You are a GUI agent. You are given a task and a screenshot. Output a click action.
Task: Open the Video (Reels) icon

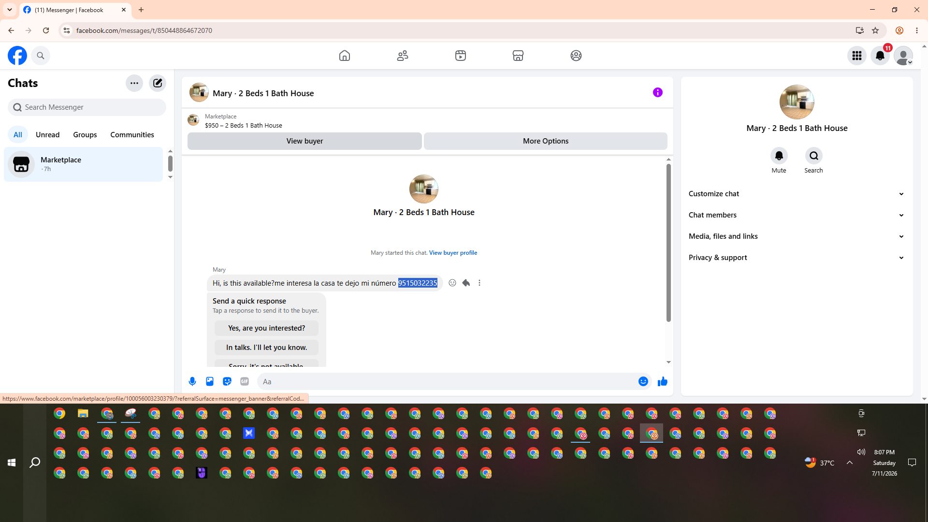461,56
